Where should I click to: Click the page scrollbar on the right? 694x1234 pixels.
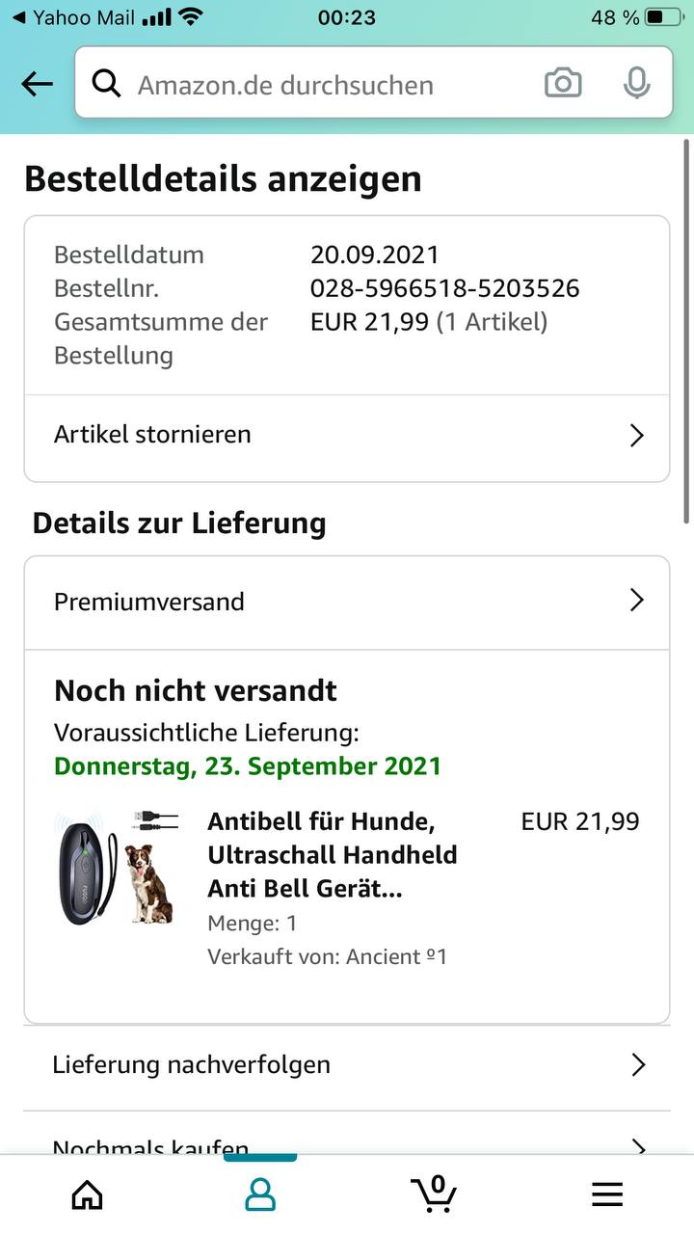click(686, 328)
